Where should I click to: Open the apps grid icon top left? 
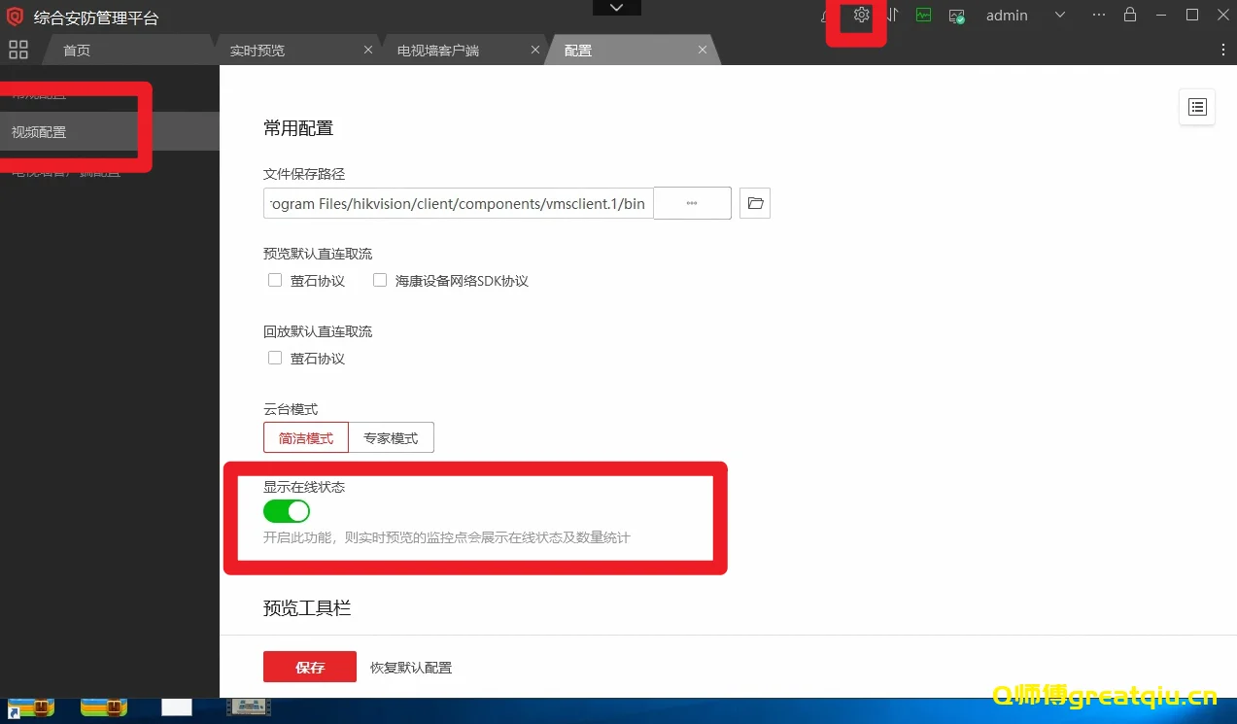(17, 49)
